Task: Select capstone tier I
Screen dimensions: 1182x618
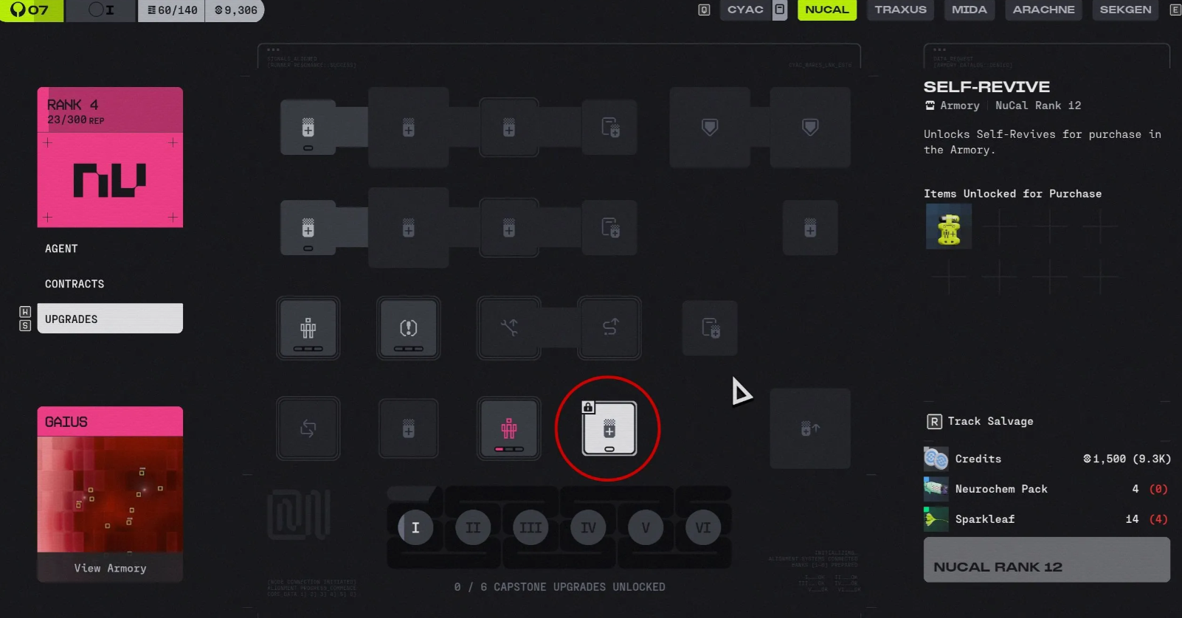Action: [415, 527]
